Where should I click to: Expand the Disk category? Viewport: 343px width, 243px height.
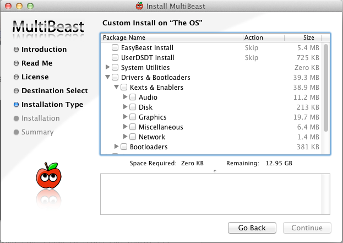pos(125,106)
